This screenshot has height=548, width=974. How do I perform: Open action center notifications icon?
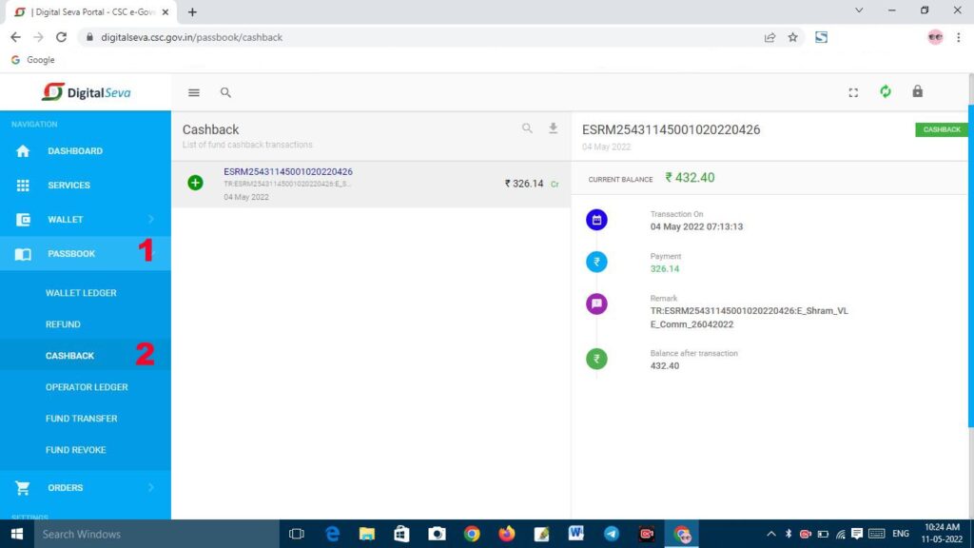[857, 534]
